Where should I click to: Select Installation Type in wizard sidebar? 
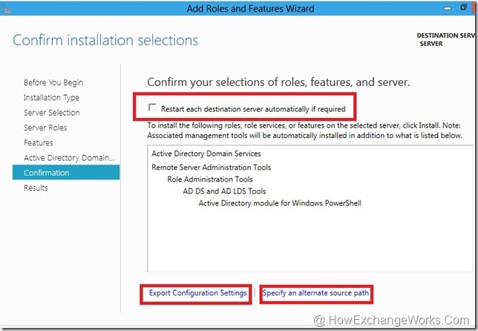click(51, 97)
